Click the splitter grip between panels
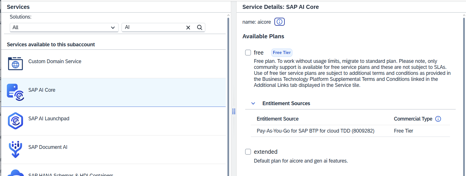466x176 pixels. click(234, 111)
